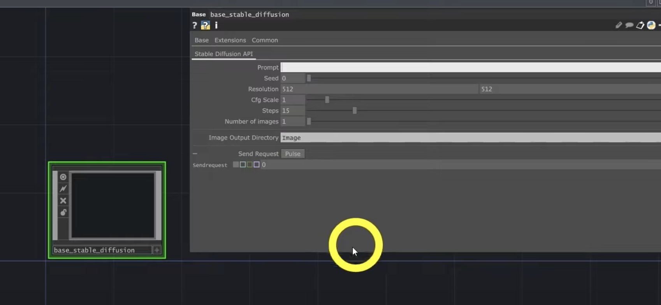Viewport: 661px width, 305px height.
Task: Click Image Output Directory field
Action: pos(471,138)
